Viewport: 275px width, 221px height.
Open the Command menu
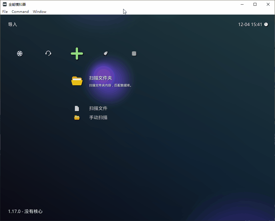pyautogui.click(x=20, y=12)
